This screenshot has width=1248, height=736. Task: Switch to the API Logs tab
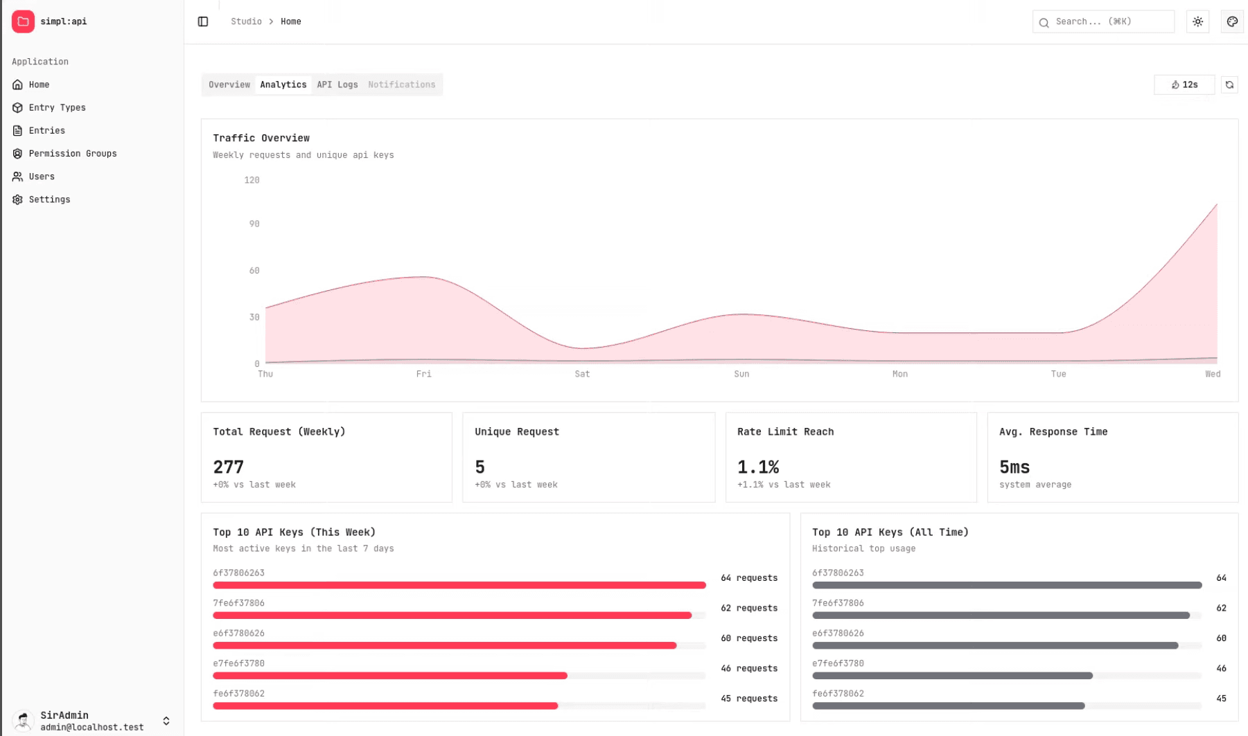pyautogui.click(x=337, y=84)
